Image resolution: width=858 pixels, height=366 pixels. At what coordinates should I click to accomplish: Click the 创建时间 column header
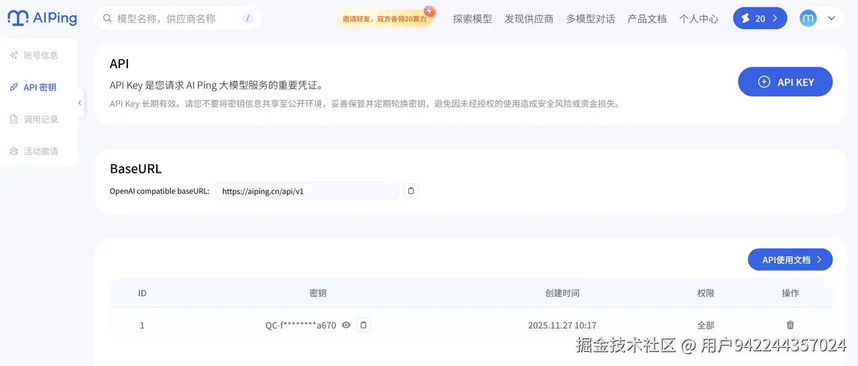coord(562,294)
